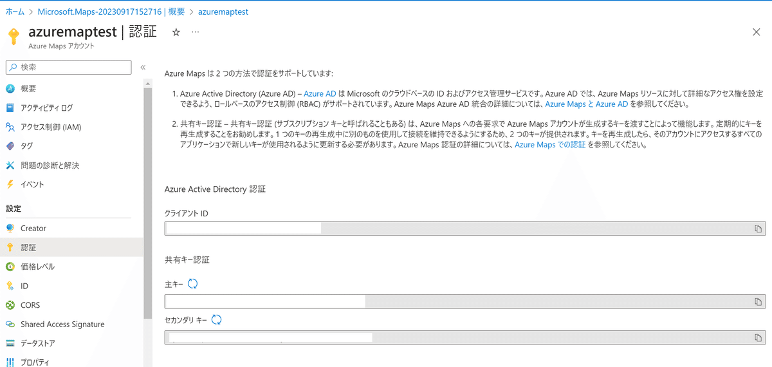The image size is (772, 367).
Task: Pin azuremaptest with the favorite star icon
Action: click(176, 32)
